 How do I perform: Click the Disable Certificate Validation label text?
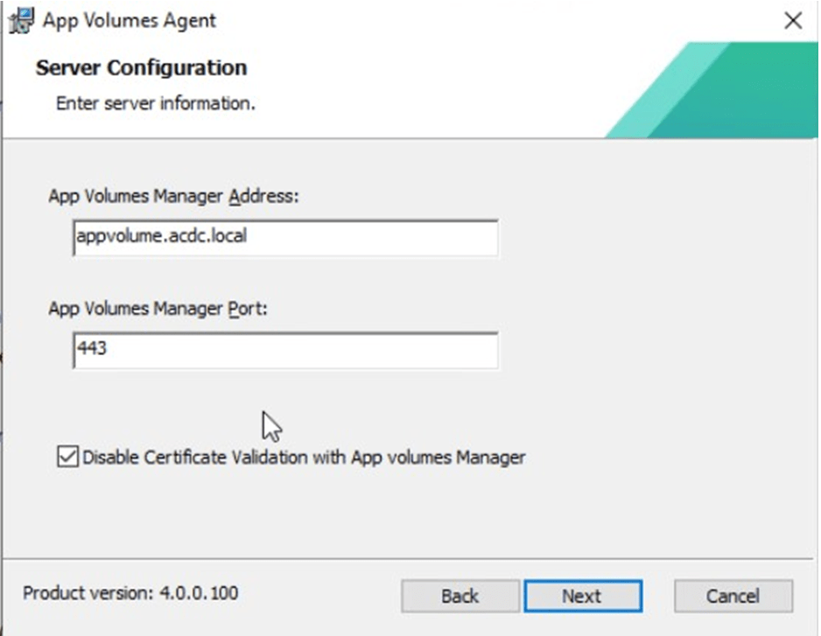coord(303,457)
